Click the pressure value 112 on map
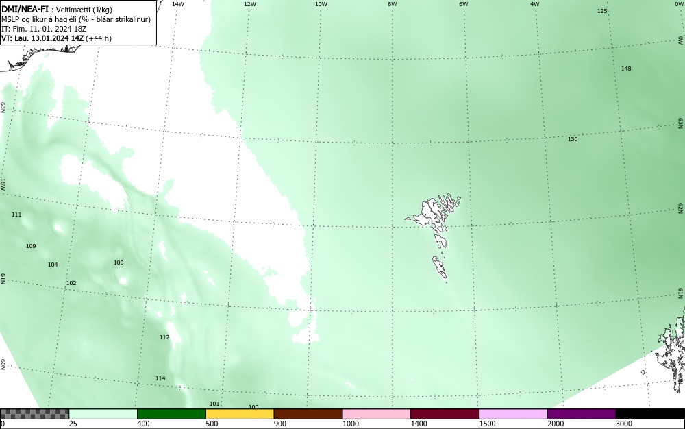The height and width of the screenshot is (429, 685). (164, 337)
